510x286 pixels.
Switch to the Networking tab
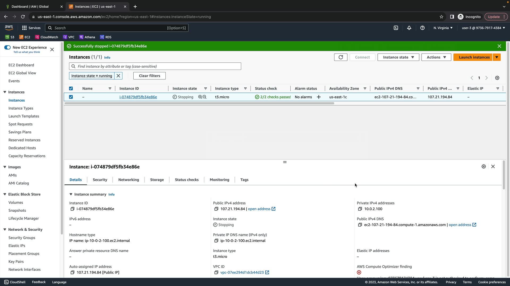click(129, 180)
